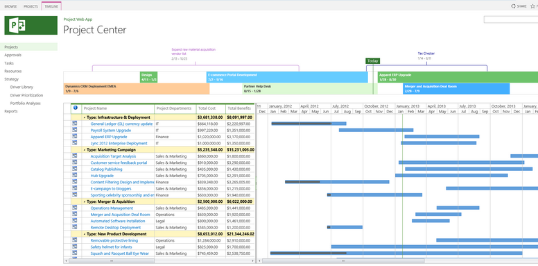Click project icon beside Squash and Racquet Ball Eye Wear
The width and height of the screenshot is (538, 266).
(x=75, y=253)
